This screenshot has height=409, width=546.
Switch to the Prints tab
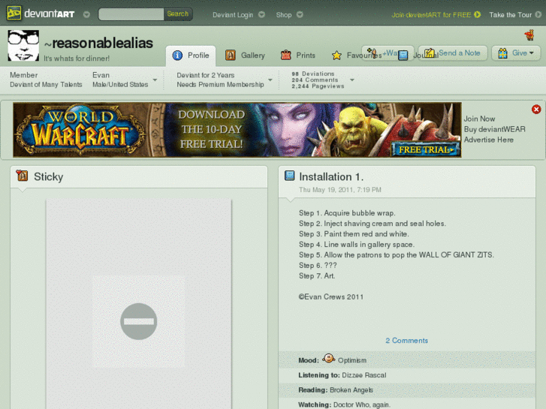click(297, 56)
